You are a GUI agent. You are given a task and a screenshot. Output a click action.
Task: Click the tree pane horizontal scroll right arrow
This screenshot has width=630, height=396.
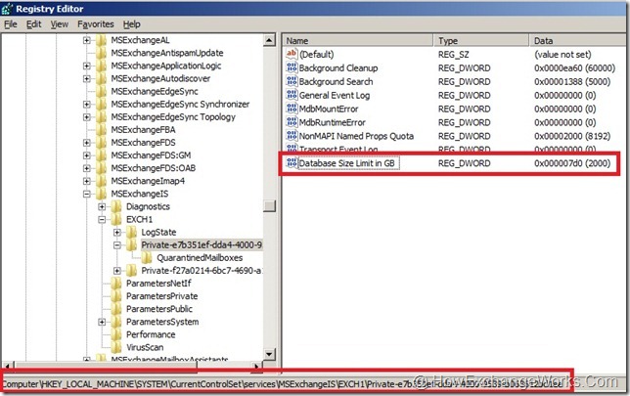point(256,366)
